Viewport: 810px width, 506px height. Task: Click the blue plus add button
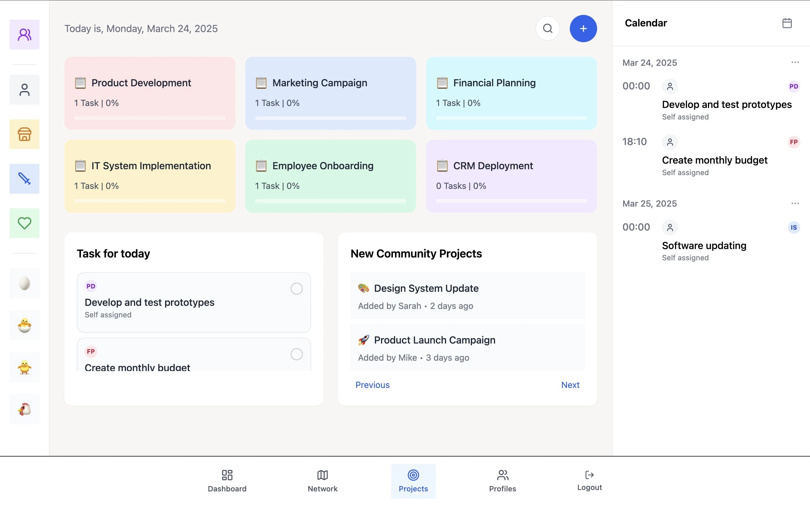pos(583,28)
